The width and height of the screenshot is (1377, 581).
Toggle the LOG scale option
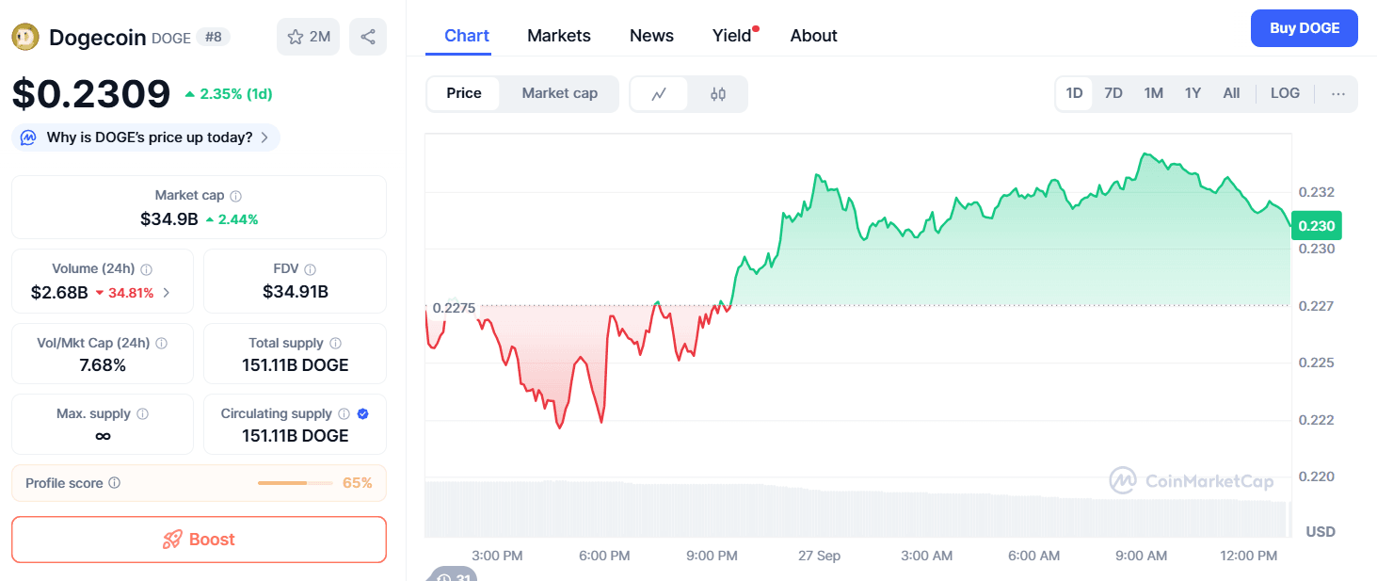(x=1285, y=93)
